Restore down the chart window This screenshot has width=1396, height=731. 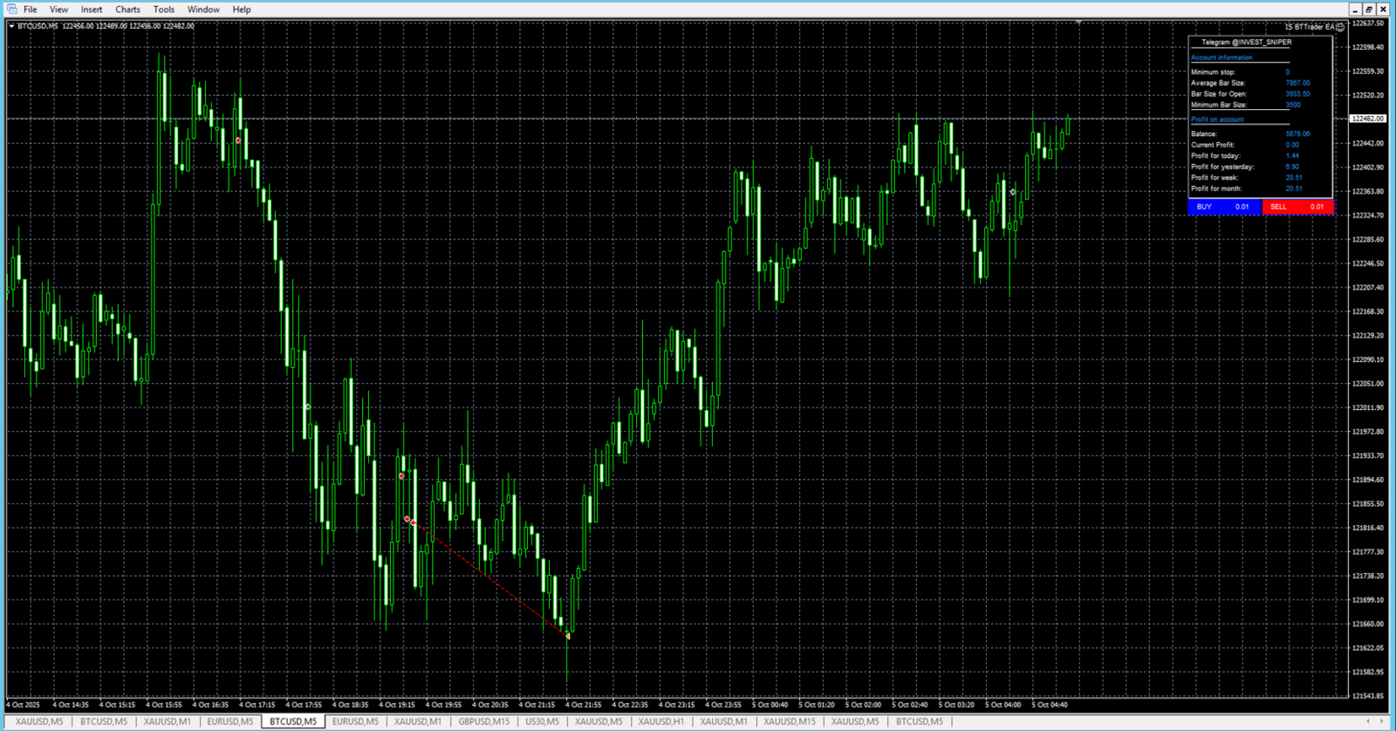click(1369, 10)
